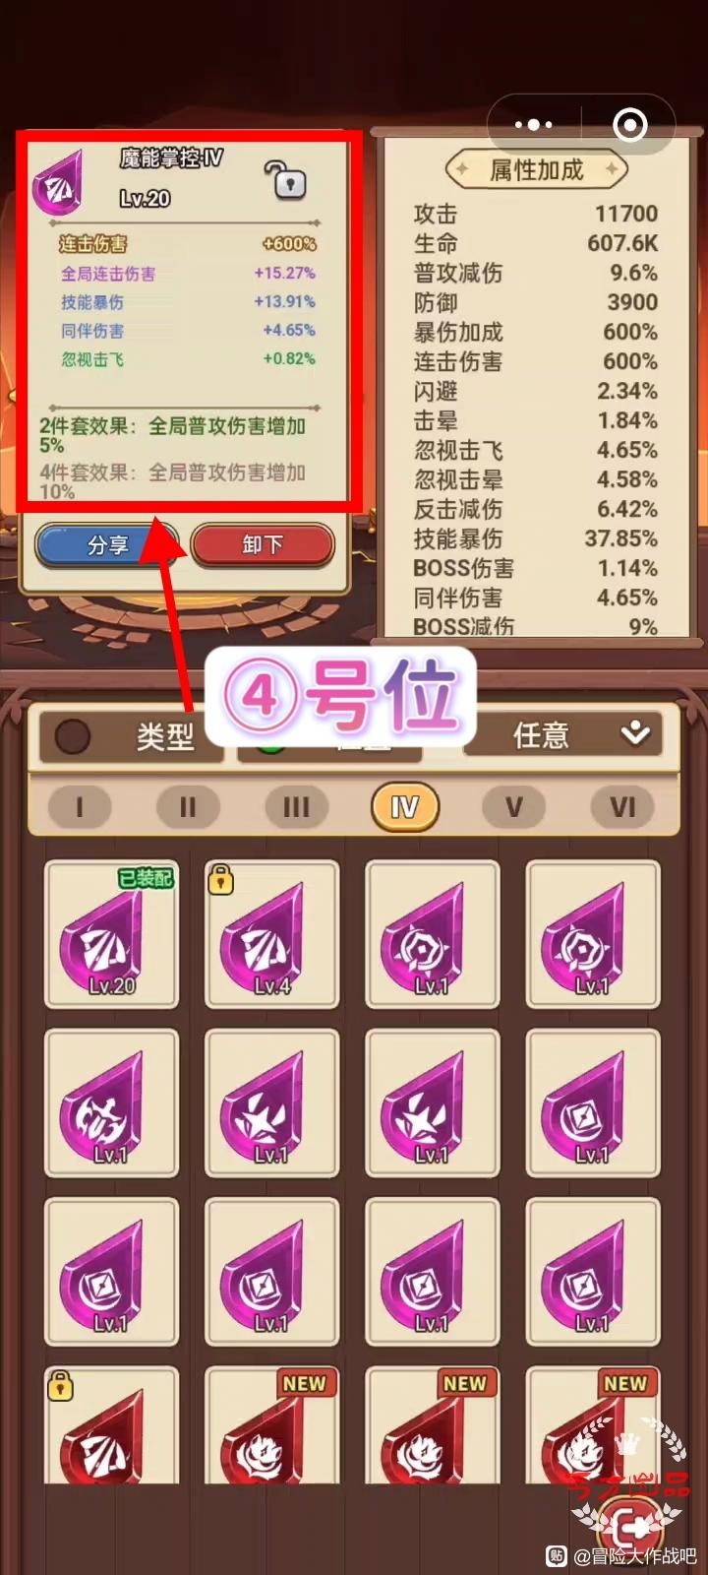Tap the circular close-target icon at top right
Screen dimensions: 708x1575
[x=629, y=125]
